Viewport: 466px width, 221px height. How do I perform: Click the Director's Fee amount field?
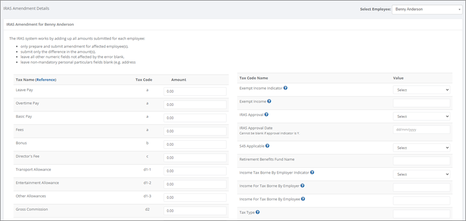click(x=195, y=158)
